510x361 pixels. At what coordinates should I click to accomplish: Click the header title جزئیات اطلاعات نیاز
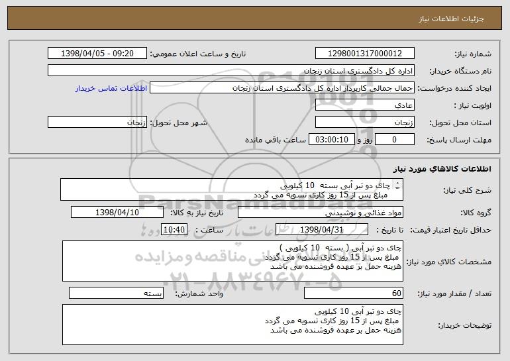tap(451, 19)
